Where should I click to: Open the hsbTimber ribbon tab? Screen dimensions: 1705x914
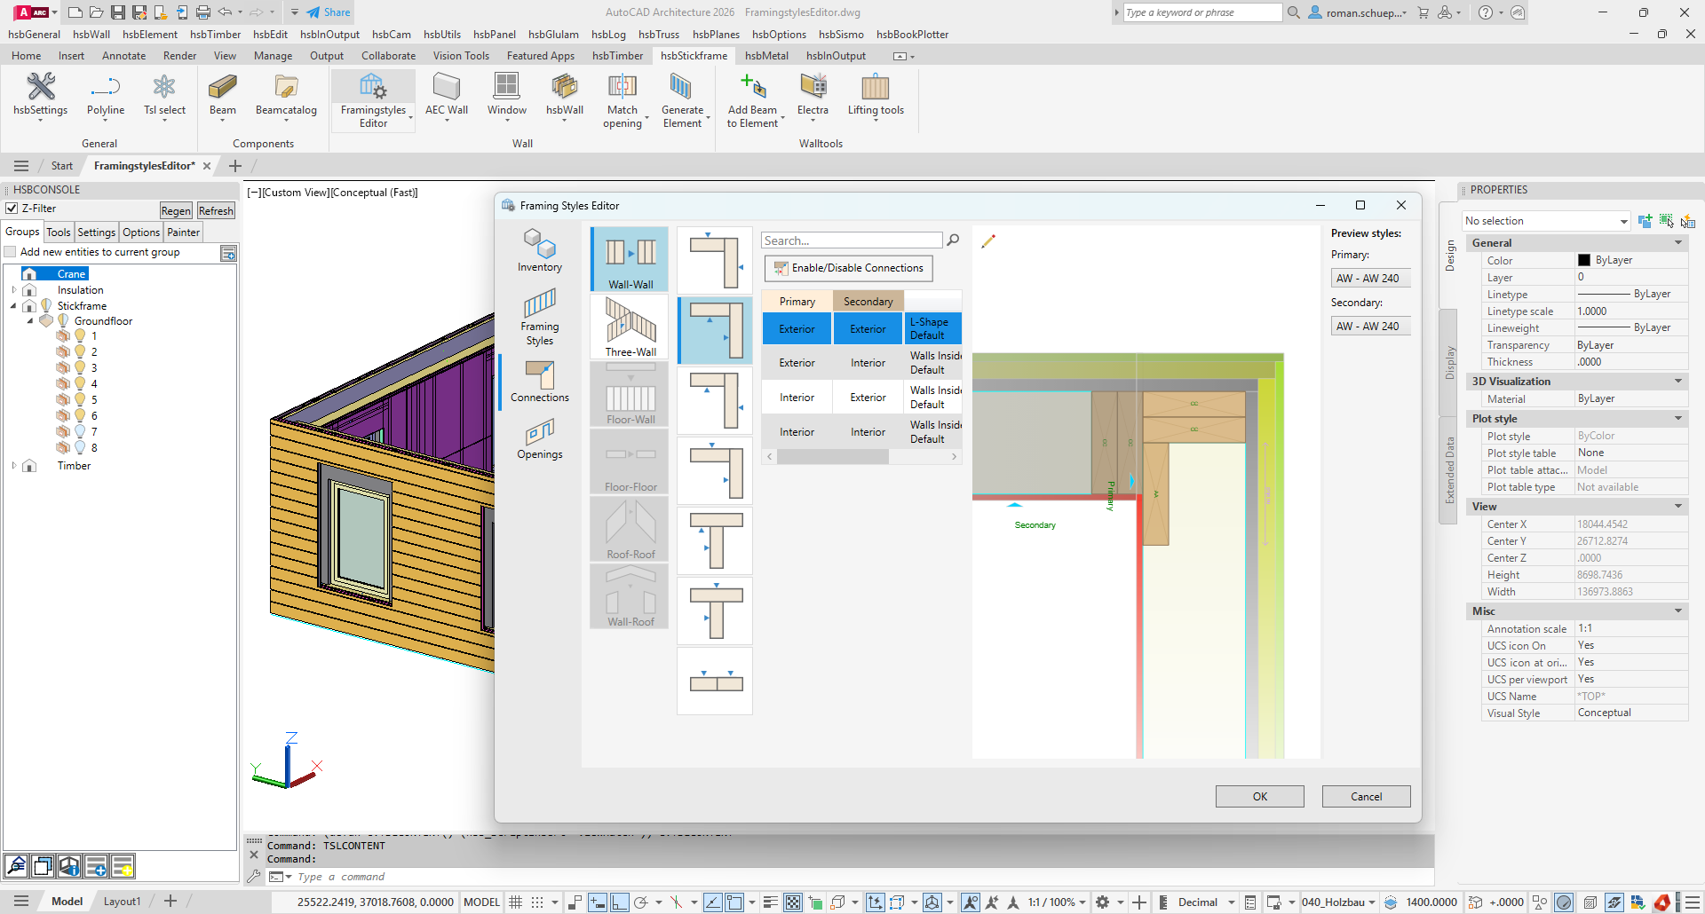pos(617,56)
